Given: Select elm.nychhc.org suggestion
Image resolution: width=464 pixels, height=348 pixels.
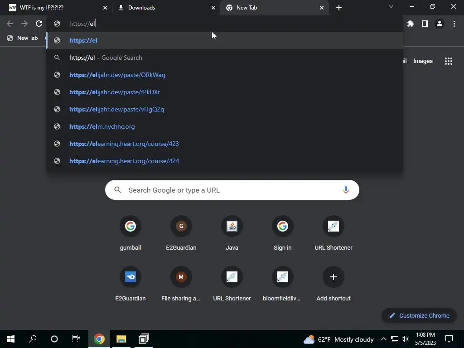Looking at the screenshot, I should tap(225, 126).
